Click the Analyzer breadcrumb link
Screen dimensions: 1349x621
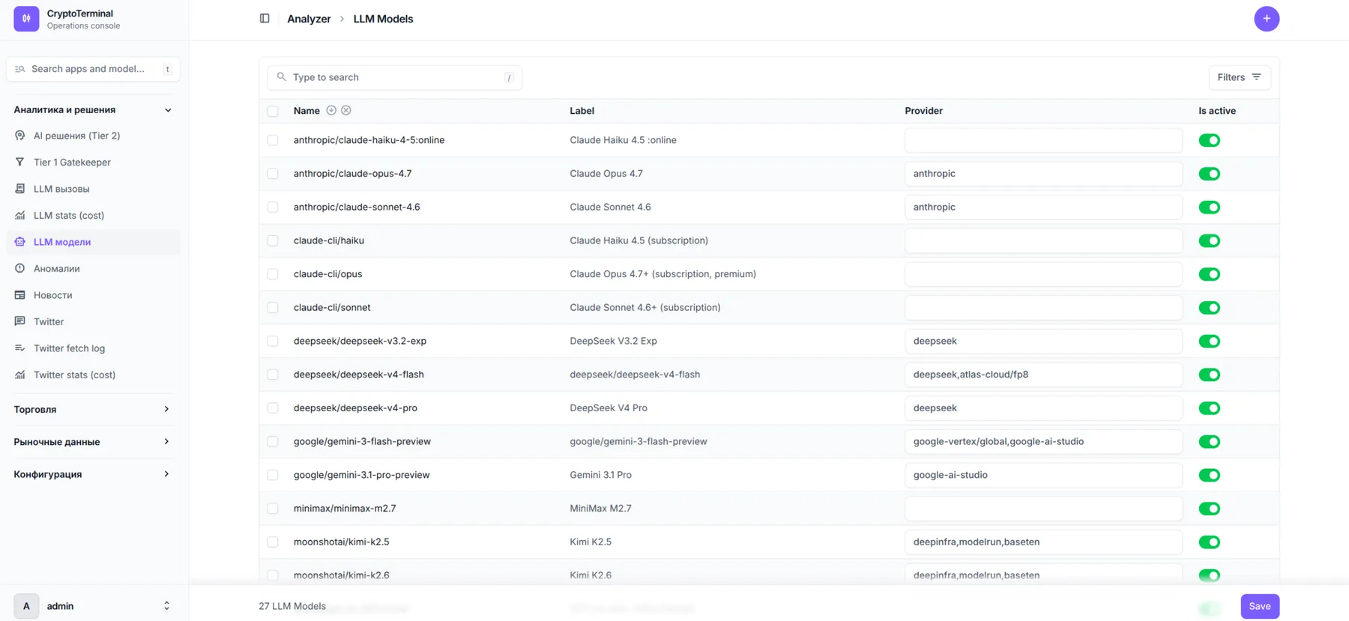[x=309, y=19]
